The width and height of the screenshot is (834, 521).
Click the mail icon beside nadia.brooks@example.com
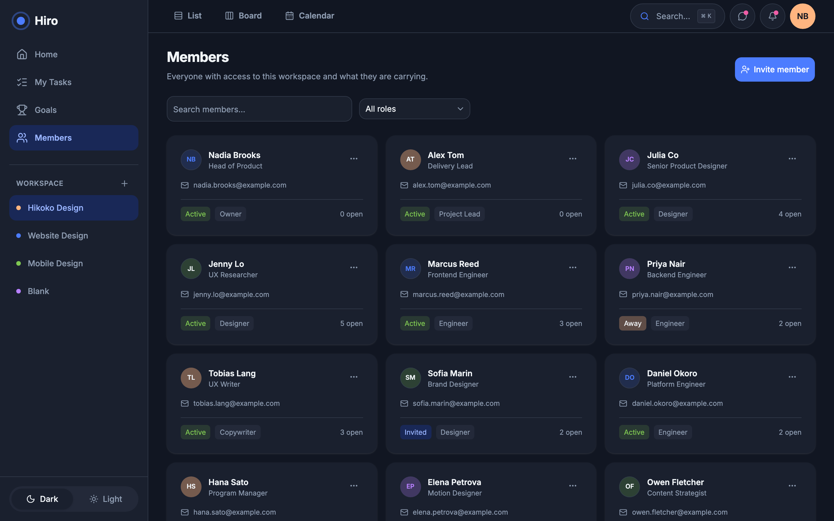point(185,185)
